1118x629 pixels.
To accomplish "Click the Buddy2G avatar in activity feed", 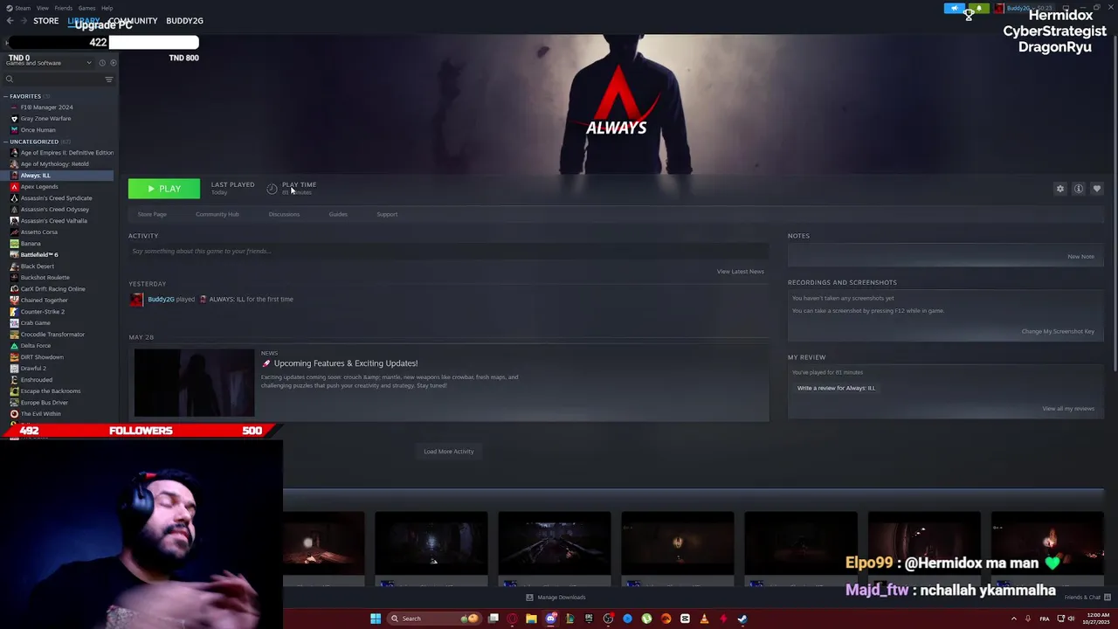I will tap(137, 300).
